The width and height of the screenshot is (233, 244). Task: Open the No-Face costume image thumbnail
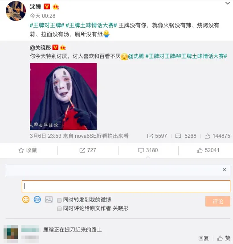coord(63,96)
